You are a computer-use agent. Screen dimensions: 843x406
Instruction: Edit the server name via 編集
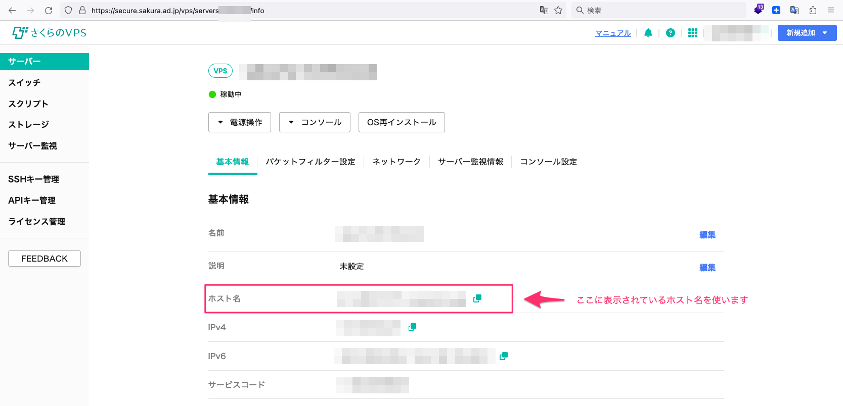pos(707,234)
